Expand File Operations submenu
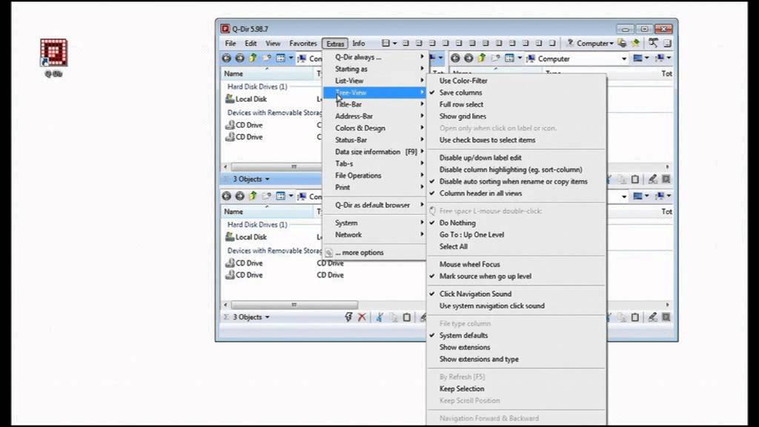The width and height of the screenshot is (759, 427). [374, 176]
